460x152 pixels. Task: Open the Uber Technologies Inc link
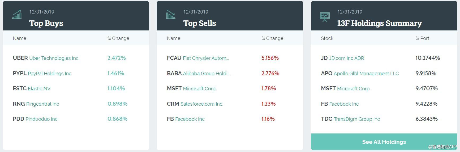[x=54, y=58]
